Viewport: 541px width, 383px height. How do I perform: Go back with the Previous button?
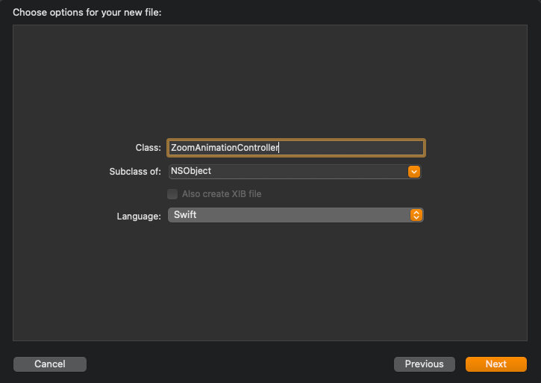tap(424, 364)
